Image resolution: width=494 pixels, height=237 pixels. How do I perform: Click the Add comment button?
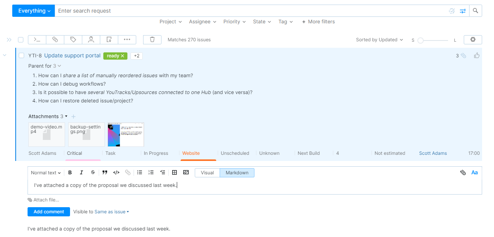[49, 211]
